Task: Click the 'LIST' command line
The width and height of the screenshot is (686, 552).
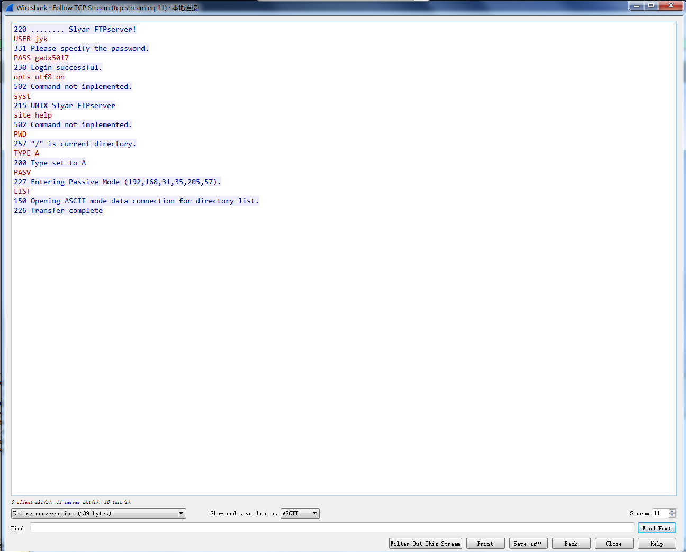Action: point(22,191)
